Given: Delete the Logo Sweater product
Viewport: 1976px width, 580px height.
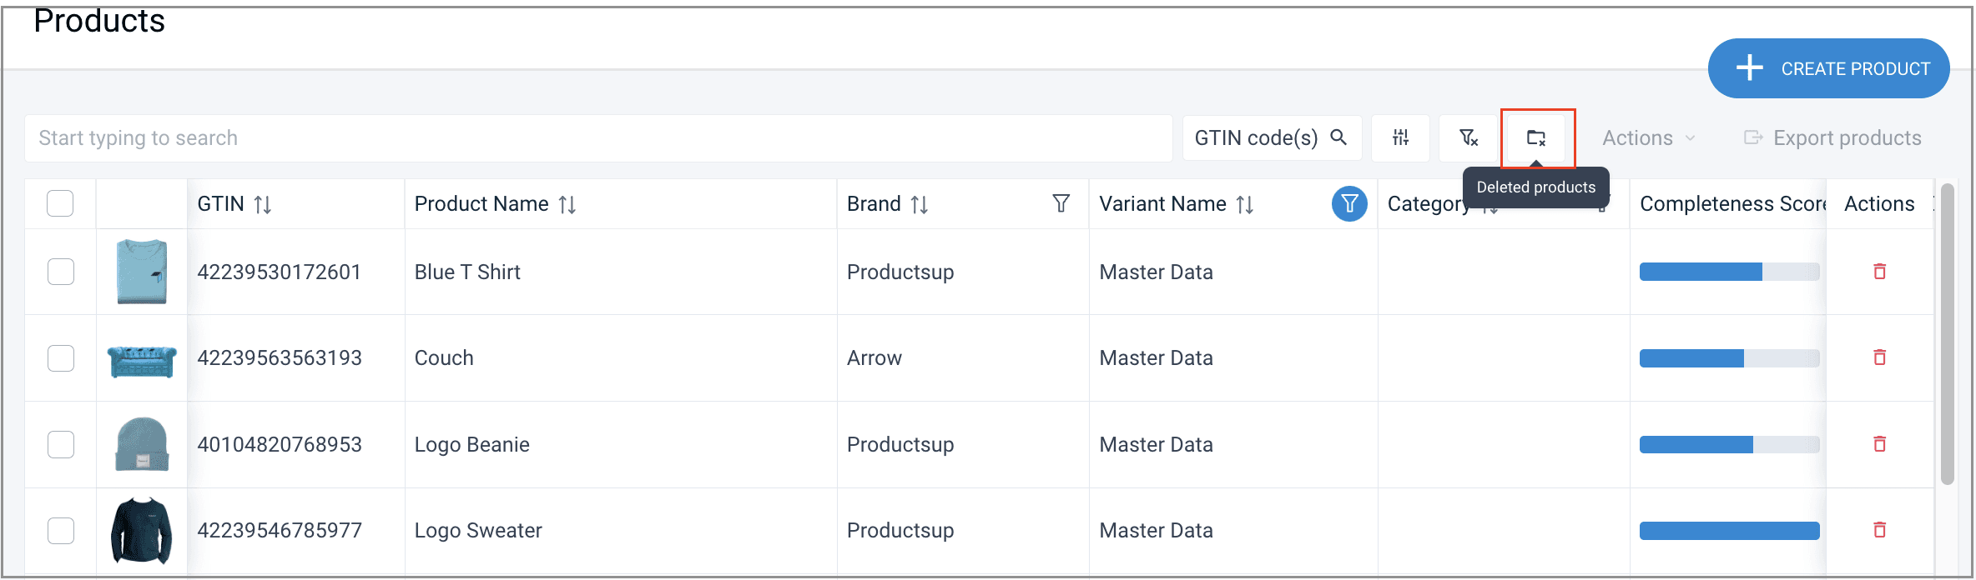Looking at the screenshot, I should [1879, 530].
